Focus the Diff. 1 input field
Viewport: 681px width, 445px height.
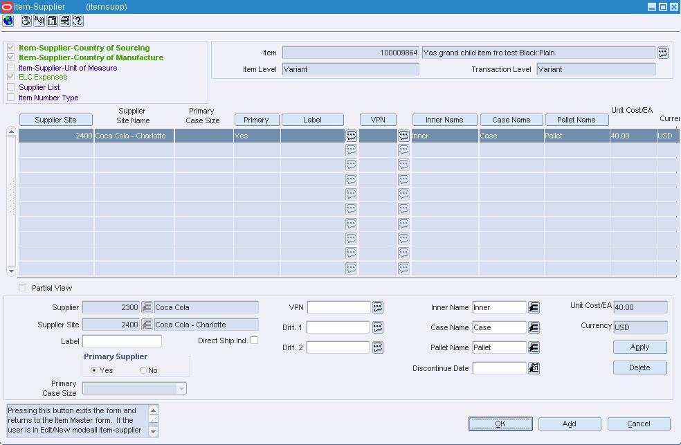click(x=338, y=327)
